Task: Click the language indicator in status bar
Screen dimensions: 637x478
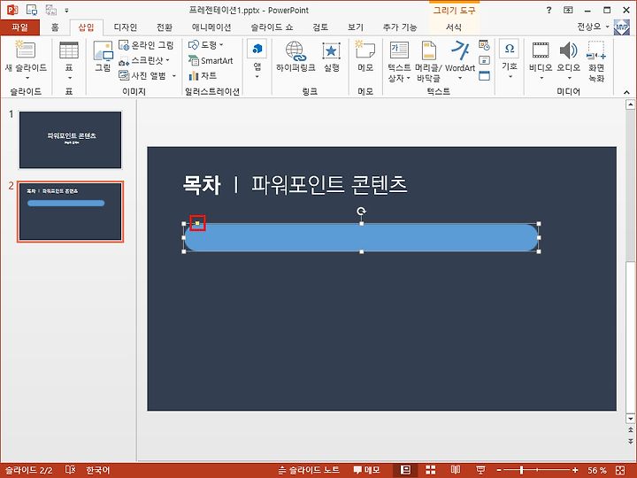Action: 98,470
